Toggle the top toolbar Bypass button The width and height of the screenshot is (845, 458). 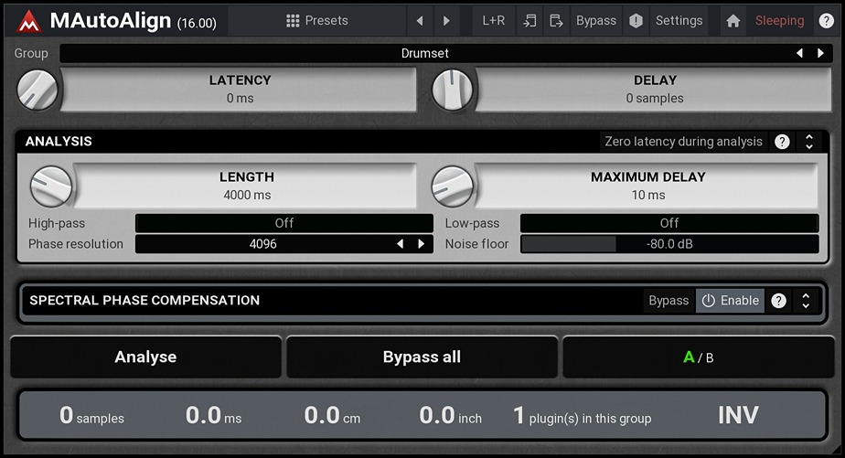point(596,20)
